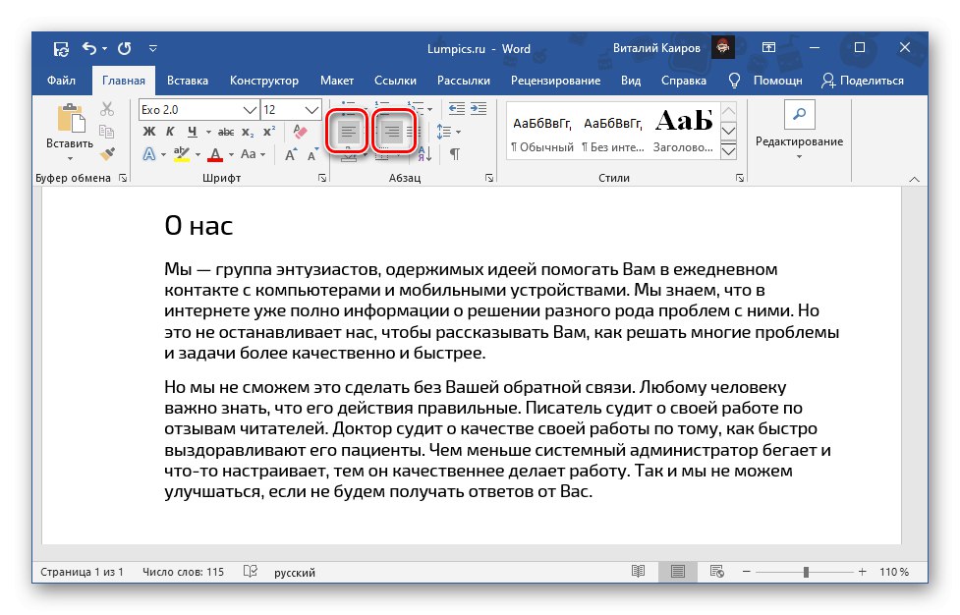Click the Format Painter brush icon
This screenshot has height=615, width=960.
tap(108, 154)
